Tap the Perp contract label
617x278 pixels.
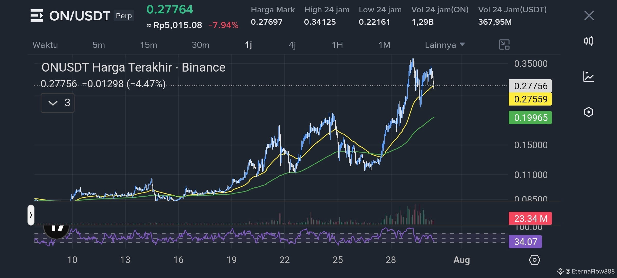click(124, 16)
